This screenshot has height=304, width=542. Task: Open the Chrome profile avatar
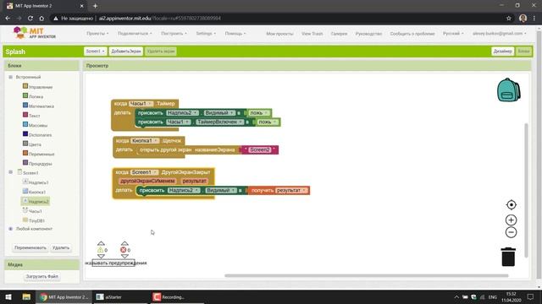point(523,19)
